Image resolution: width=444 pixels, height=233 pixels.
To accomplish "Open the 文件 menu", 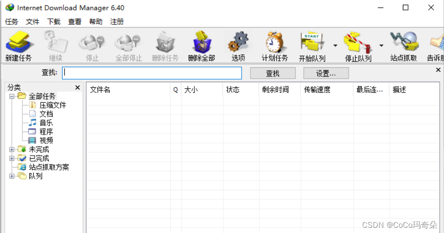I will tap(32, 21).
